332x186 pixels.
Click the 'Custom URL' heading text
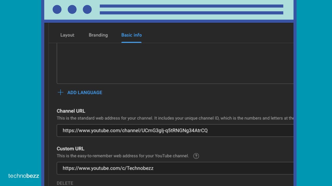71,149
